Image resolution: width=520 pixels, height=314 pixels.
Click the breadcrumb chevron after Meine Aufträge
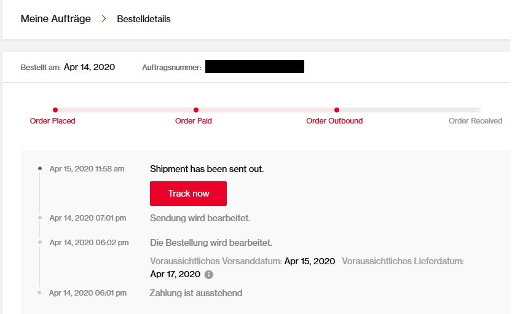tap(104, 18)
